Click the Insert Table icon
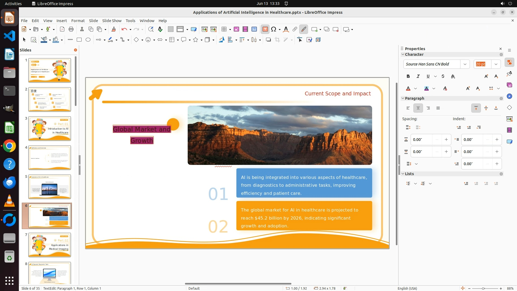The height and width of the screenshot is (291, 517). point(224,29)
